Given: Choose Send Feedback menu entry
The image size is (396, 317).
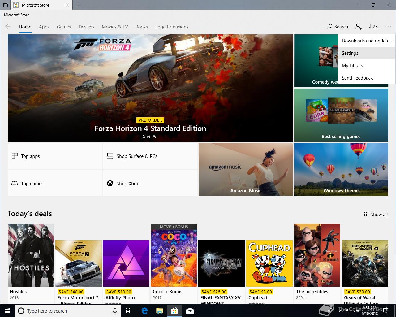Looking at the screenshot, I should [367, 78].
